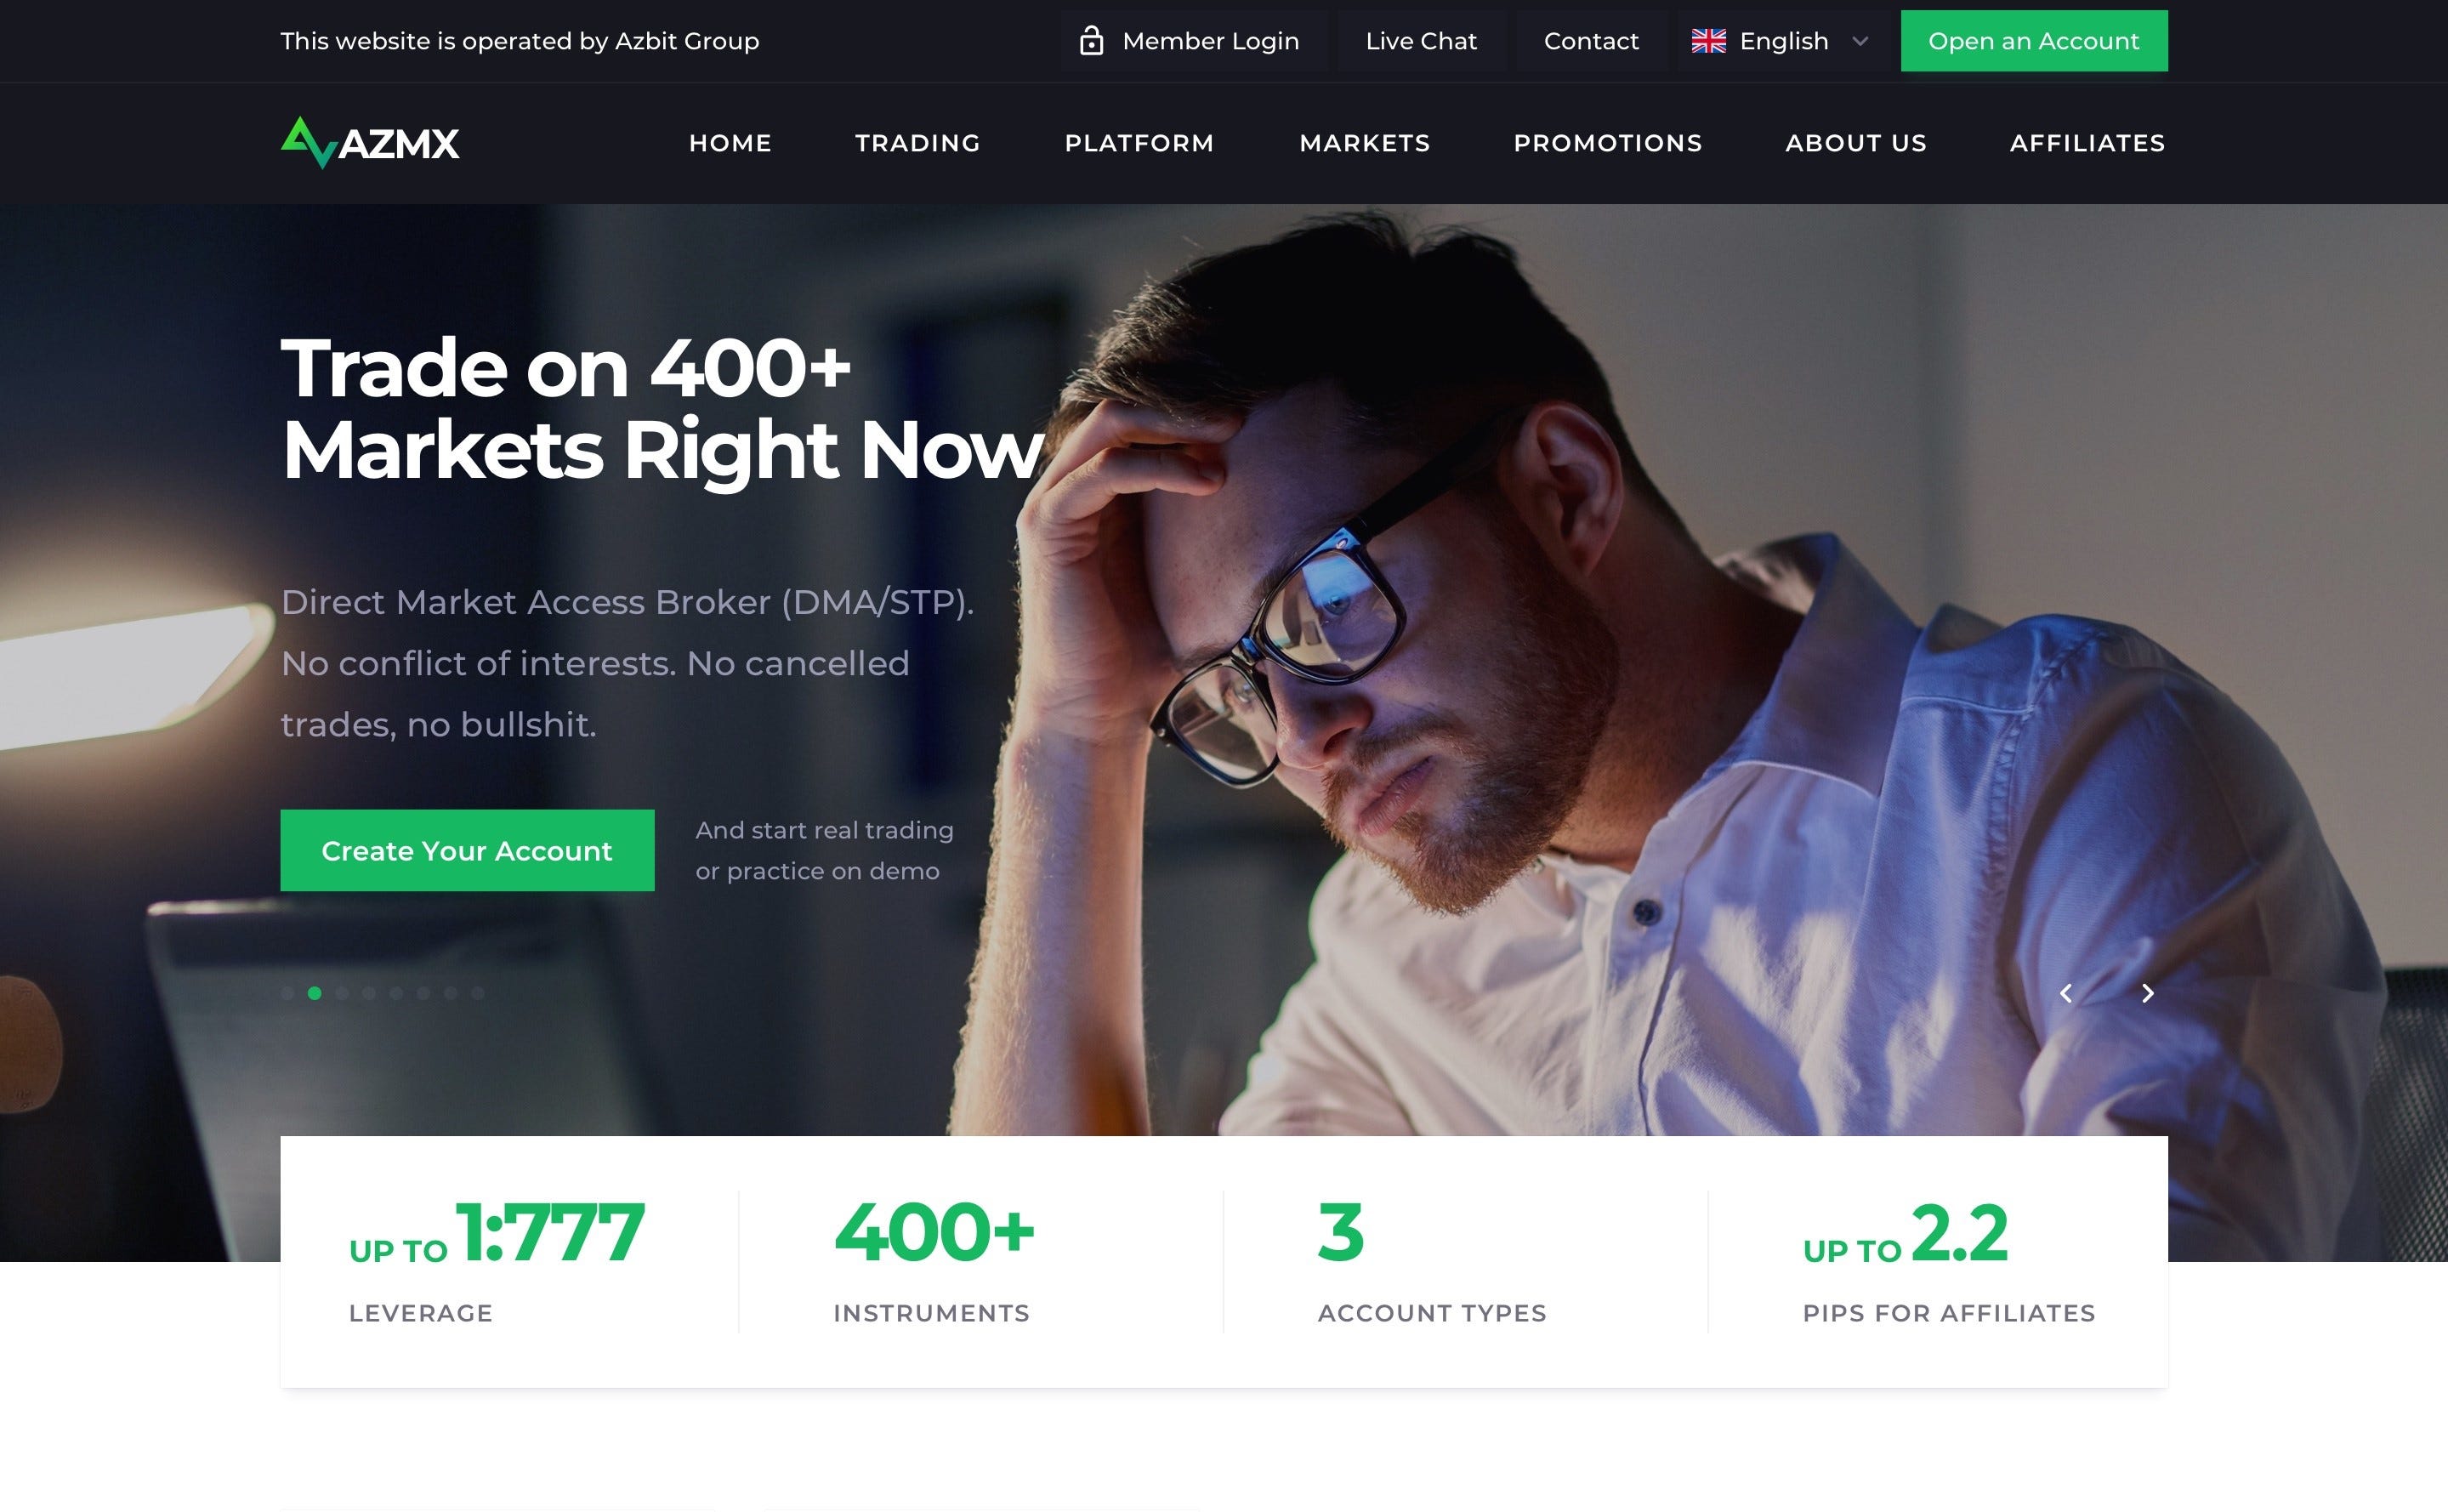Select the first carousel dot

click(288, 993)
